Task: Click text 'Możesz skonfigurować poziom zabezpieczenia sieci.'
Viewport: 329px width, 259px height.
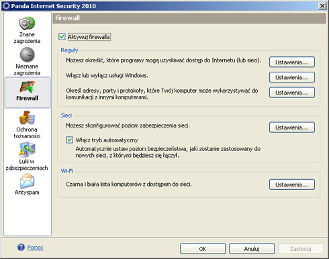Action: coord(128,125)
